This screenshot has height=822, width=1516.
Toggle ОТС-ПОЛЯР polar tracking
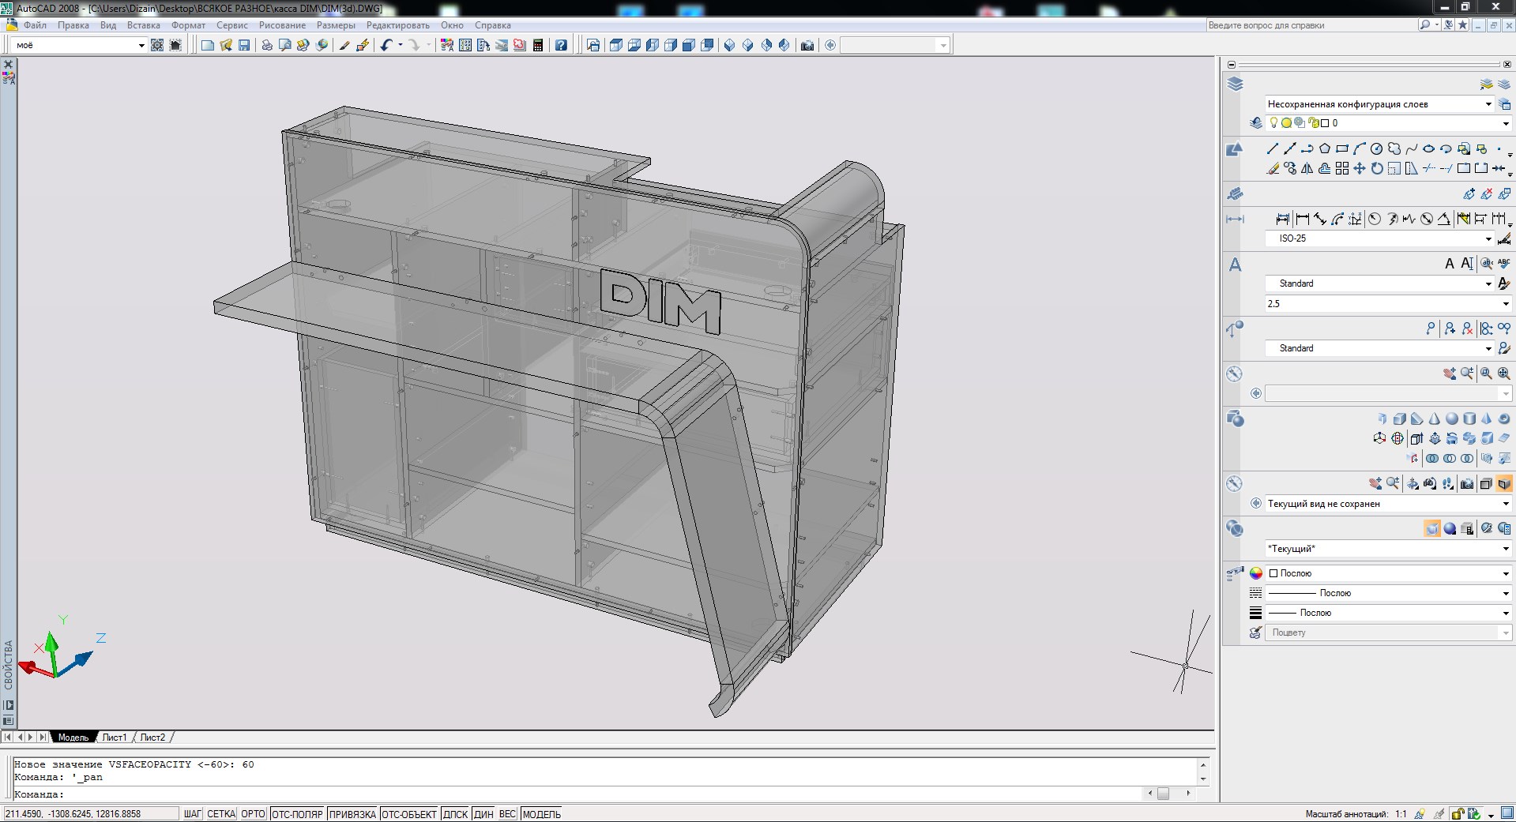(297, 814)
